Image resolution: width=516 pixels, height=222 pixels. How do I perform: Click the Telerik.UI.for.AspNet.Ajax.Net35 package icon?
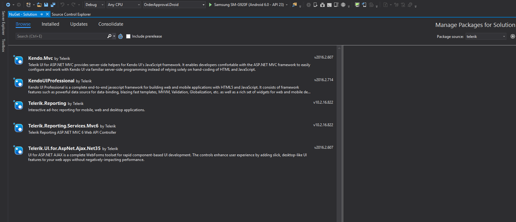coord(18,150)
